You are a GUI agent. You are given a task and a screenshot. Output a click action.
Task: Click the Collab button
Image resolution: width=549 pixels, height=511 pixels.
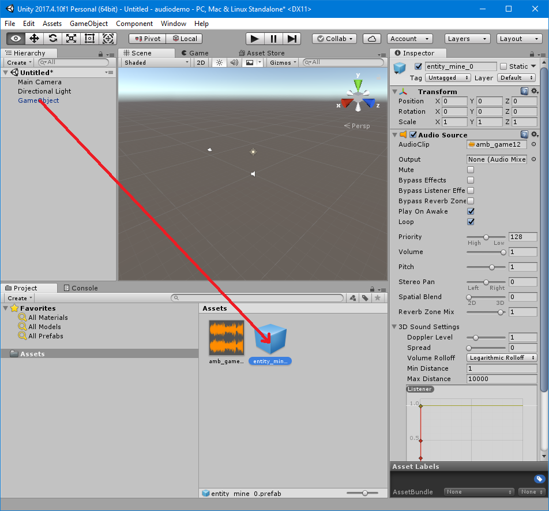coord(334,39)
